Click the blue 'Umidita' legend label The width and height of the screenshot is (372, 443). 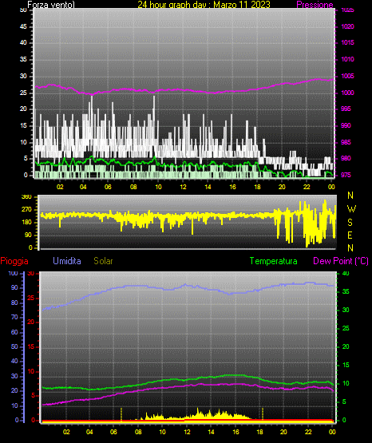point(67,261)
